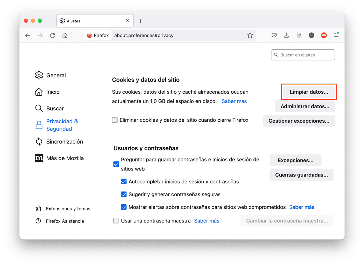Bookmark this page with the star icon
The width and height of the screenshot is (364, 265).
coord(250,35)
